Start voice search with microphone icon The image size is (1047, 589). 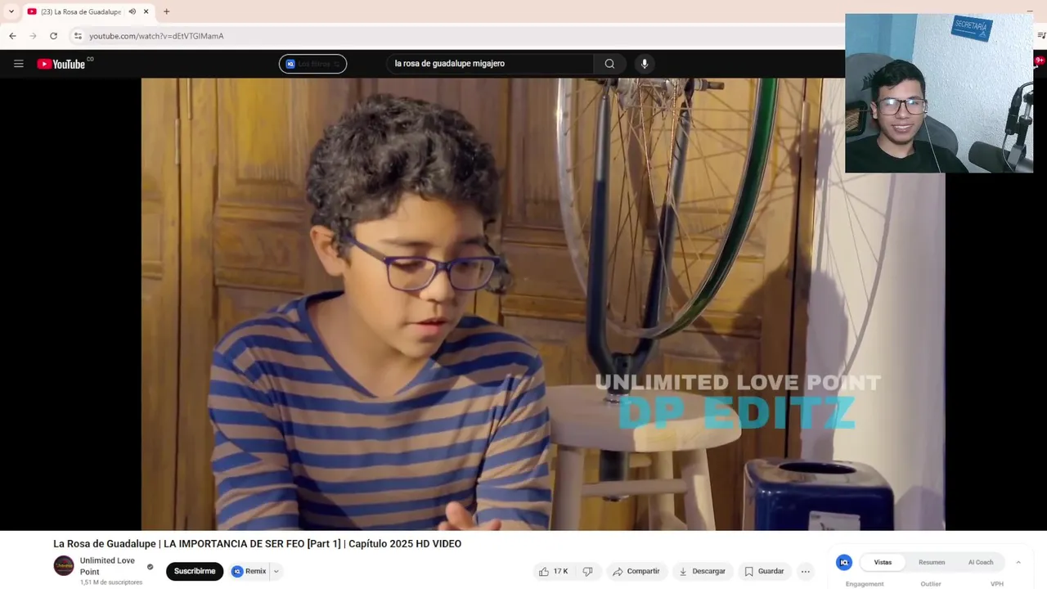click(645, 64)
